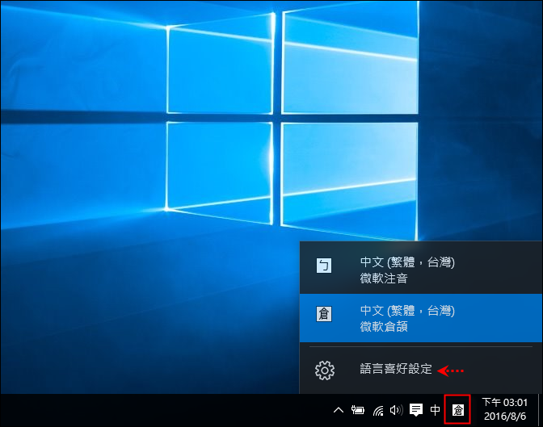
Task: Select the 微軟倉頡 input method
Action: [421, 318]
